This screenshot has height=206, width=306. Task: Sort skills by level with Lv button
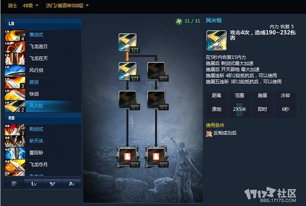pyautogui.click(x=34, y=184)
